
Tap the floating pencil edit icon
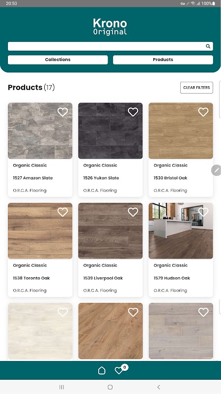216,170
